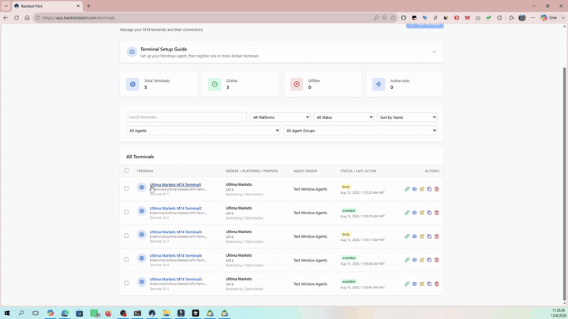Viewport: 568px width, 319px height.
Task: Click the Active Jobs lightning icon
Action: click(379, 84)
